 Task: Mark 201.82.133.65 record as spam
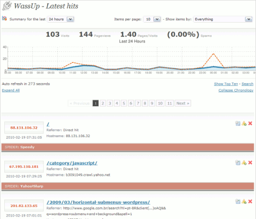point(244,202)
